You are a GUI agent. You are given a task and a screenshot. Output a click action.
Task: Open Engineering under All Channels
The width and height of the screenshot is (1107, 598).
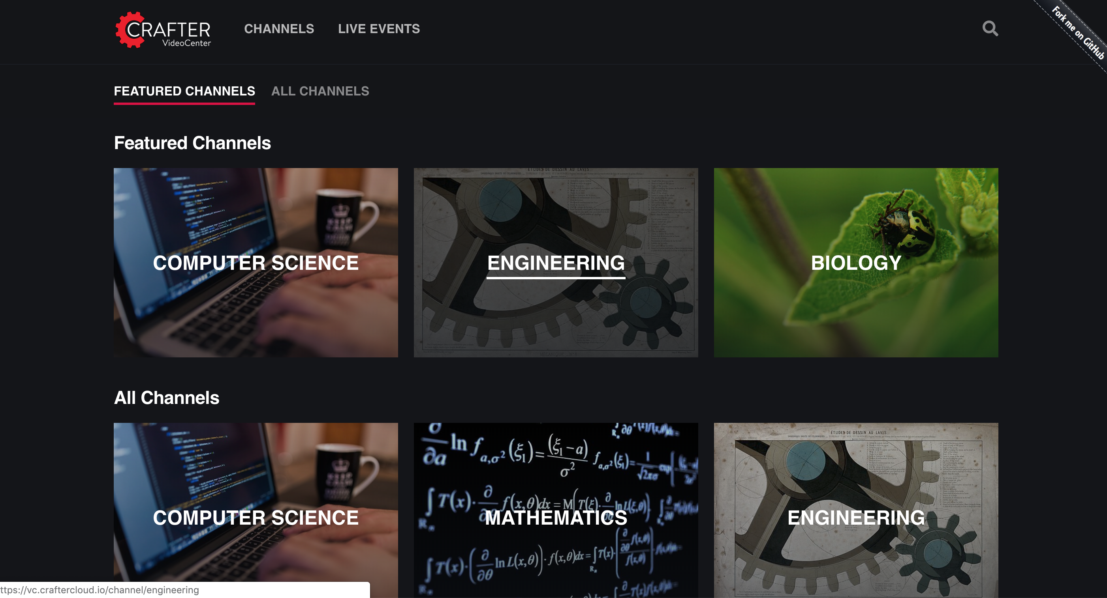pos(856,510)
